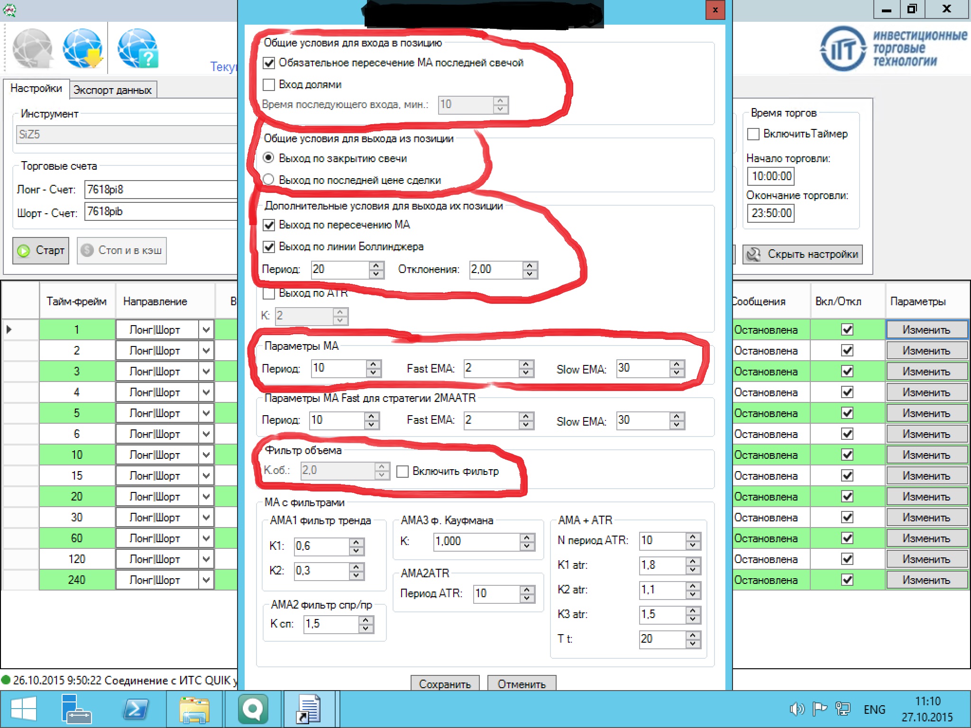Click the speaker volume tray icon
Viewport: 971px width, 728px height.
(797, 709)
